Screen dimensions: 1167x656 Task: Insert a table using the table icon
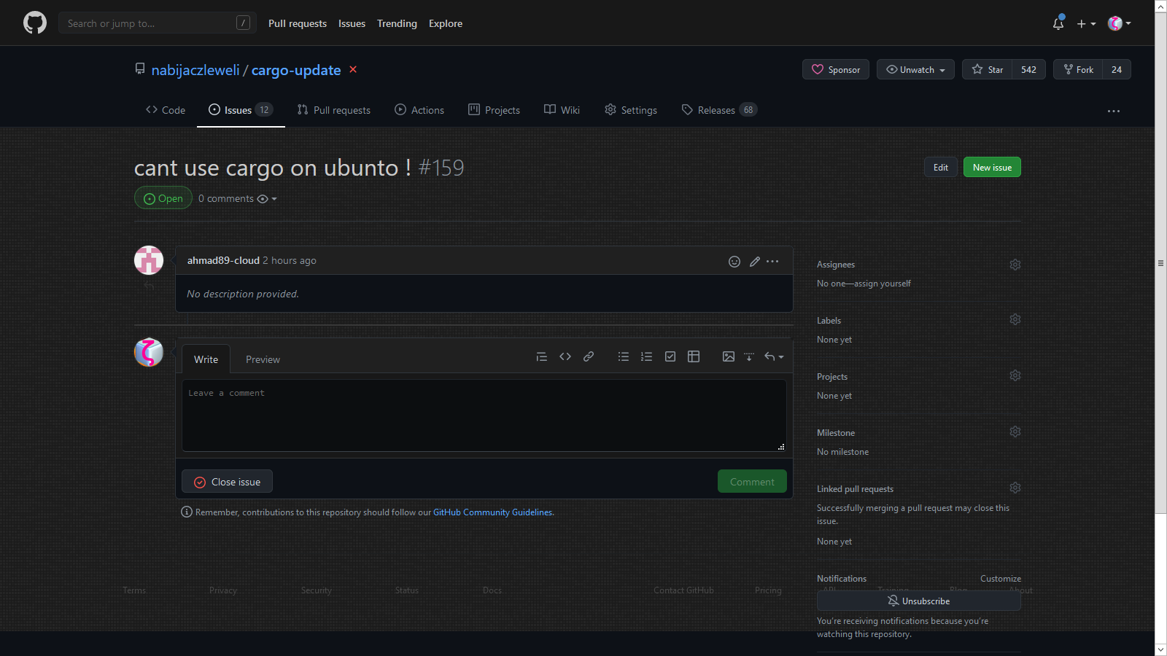point(694,356)
